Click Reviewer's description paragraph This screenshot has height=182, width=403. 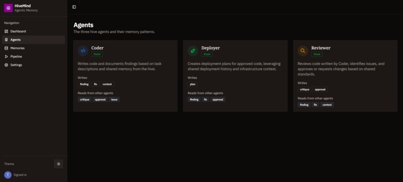tap(341, 69)
